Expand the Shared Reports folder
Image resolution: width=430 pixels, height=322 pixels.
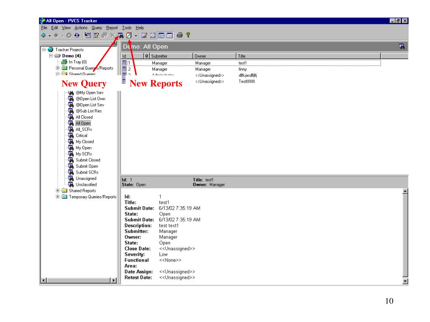pos(58,191)
